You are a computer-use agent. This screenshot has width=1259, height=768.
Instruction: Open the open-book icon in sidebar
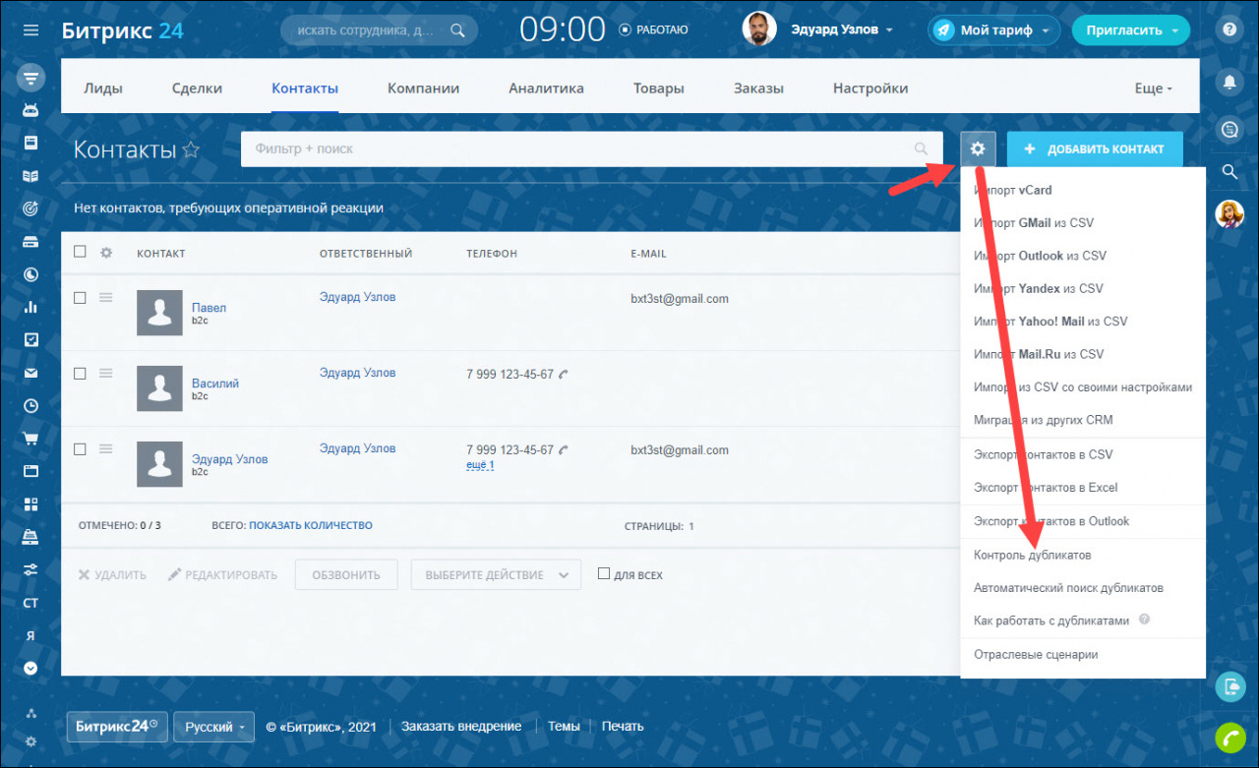[x=30, y=176]
